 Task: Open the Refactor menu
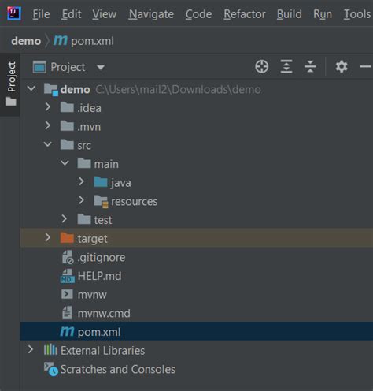click(245, 14)
